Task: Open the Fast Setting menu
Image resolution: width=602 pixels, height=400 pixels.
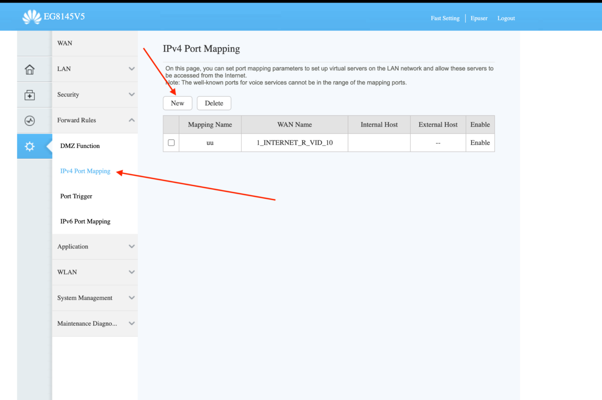Action: (x=445, y=18)
